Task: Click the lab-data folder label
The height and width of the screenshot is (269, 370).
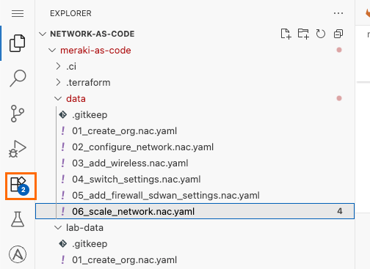Action: point(84,228)
